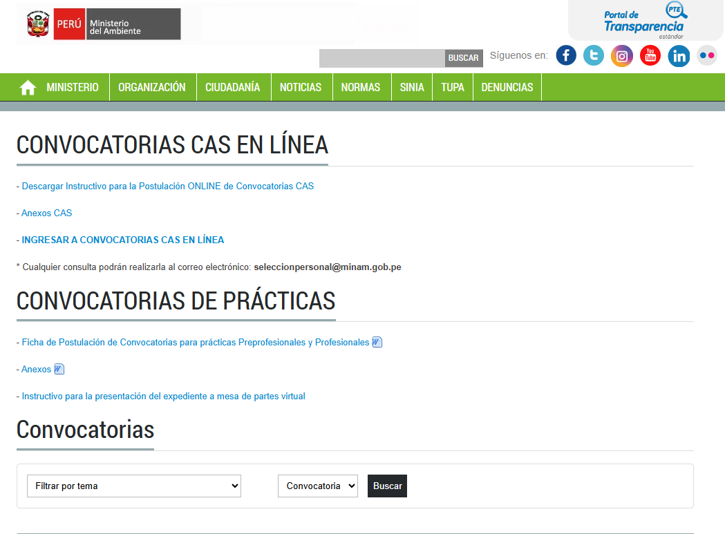Click the Portal de Transparencia logo
The height and width of the screenshot is (534, 725).
coord(643,21)
